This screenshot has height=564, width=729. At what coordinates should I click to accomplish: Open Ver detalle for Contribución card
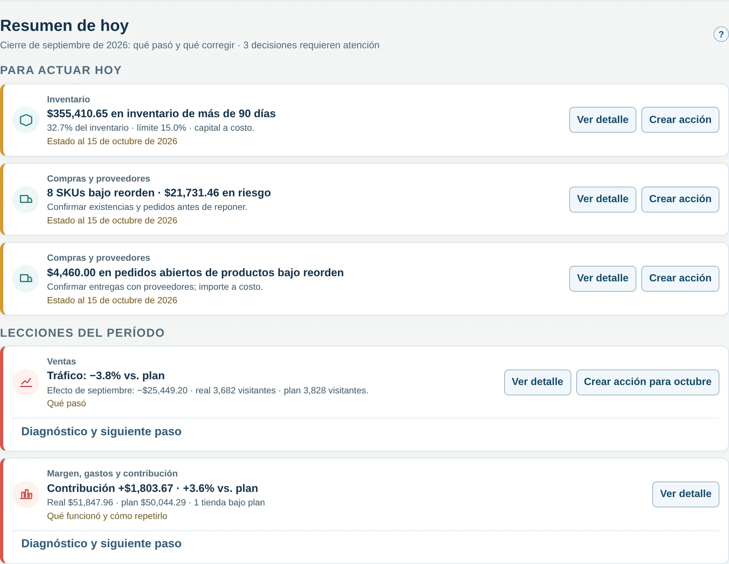pyautogui.click(x=686, y=494)
